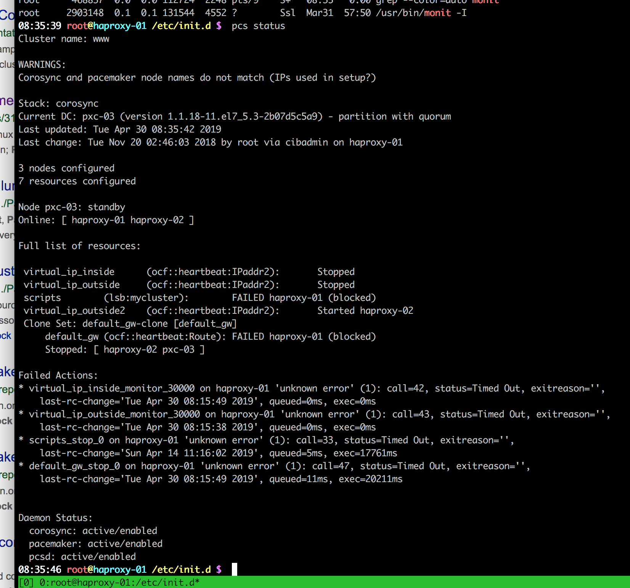Click virtual_ip_outside2 in the resource list

74,311
